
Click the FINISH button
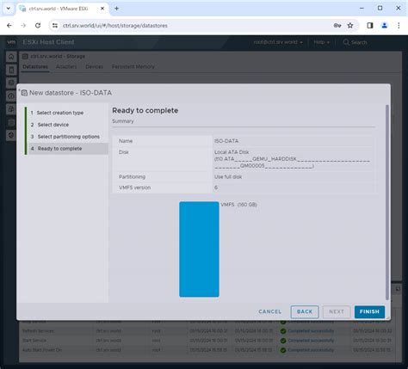point(369,311)
